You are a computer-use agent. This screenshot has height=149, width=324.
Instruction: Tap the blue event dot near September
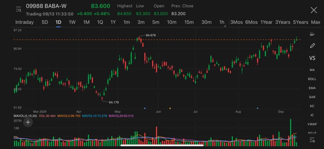pyautogui.click(x=258, y=108)
